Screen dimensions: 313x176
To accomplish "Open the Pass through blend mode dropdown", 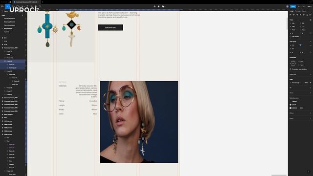I will [295, 83].
